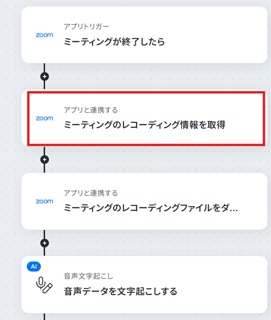This screenshot has height=320, width=271.
Task: Click the Zoom logo in the アプリトリガー card
Action: [45, 35]
